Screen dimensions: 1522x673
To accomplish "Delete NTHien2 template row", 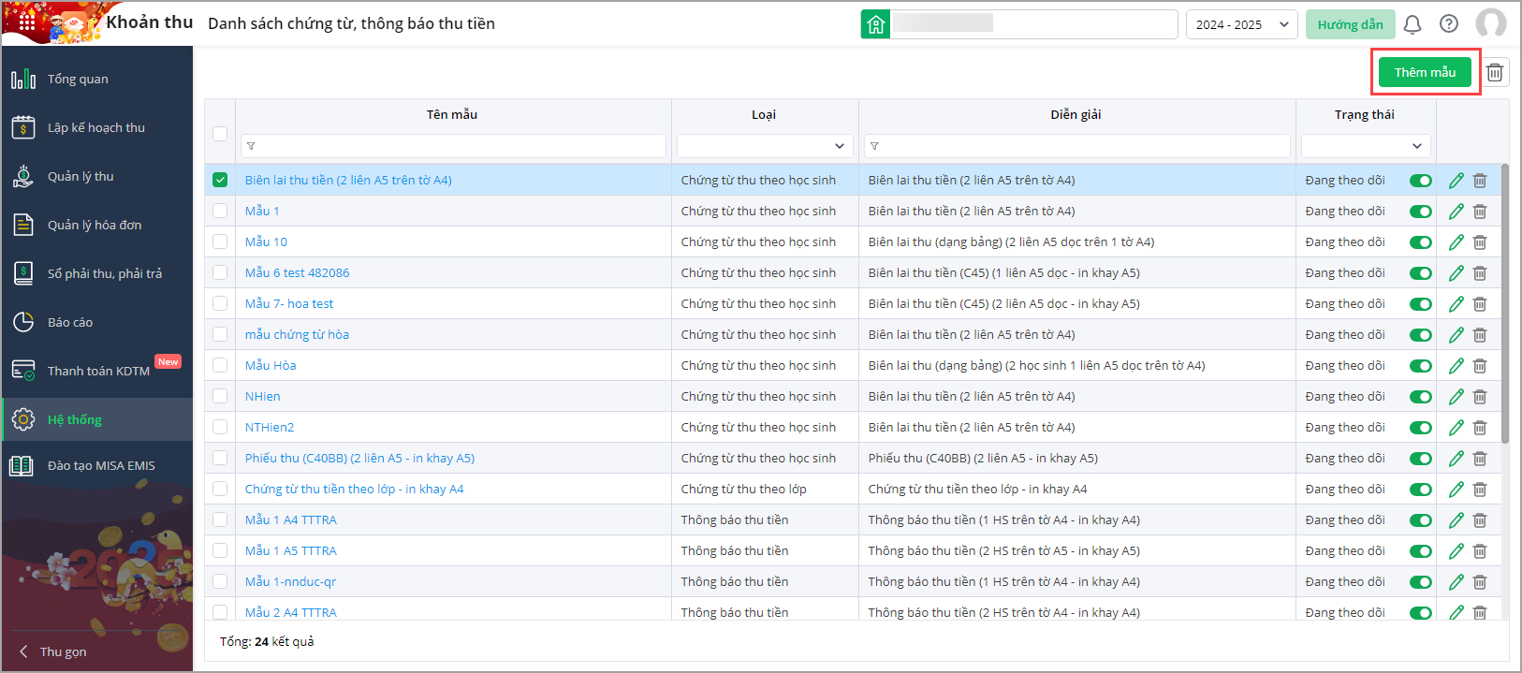I will 1480,428.
